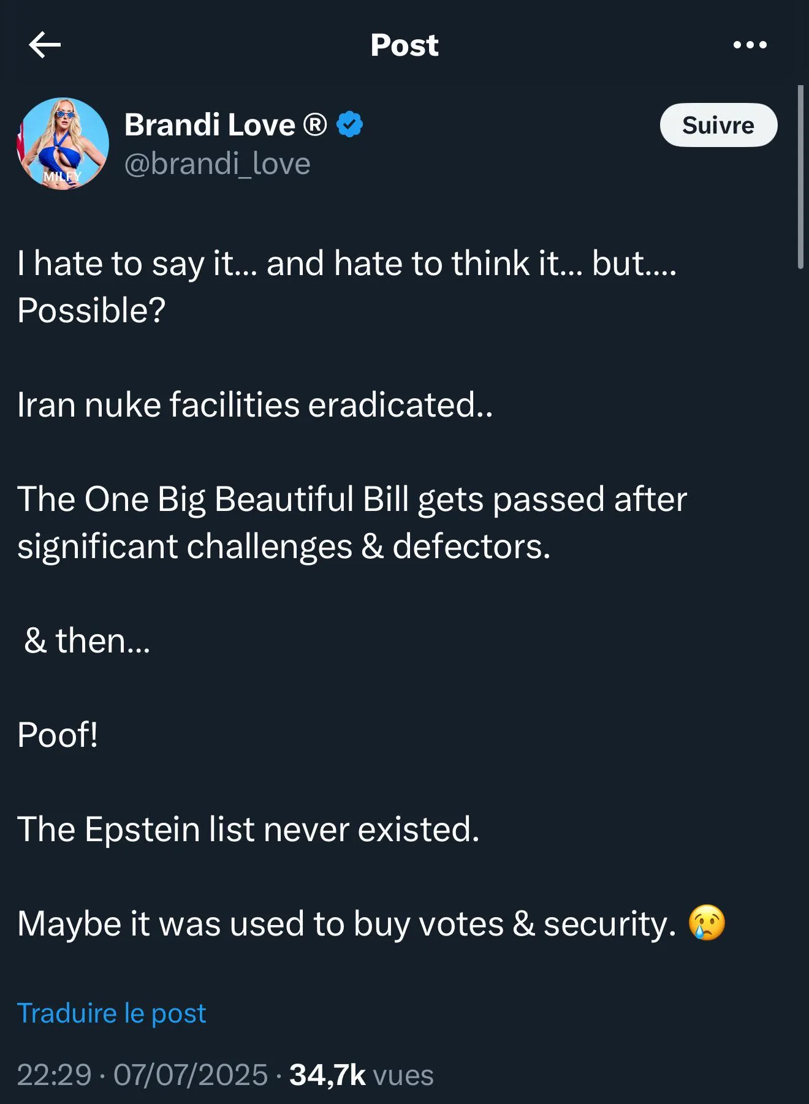Click the @brandi_love handle
Image resolution: width=809 pixels, height=1104 pixels.
tap(218, 164)
